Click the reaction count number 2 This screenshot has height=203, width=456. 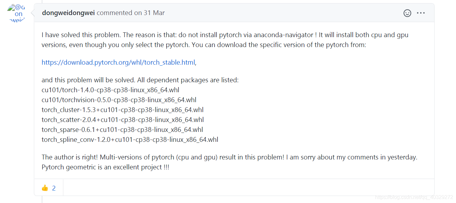54,188
